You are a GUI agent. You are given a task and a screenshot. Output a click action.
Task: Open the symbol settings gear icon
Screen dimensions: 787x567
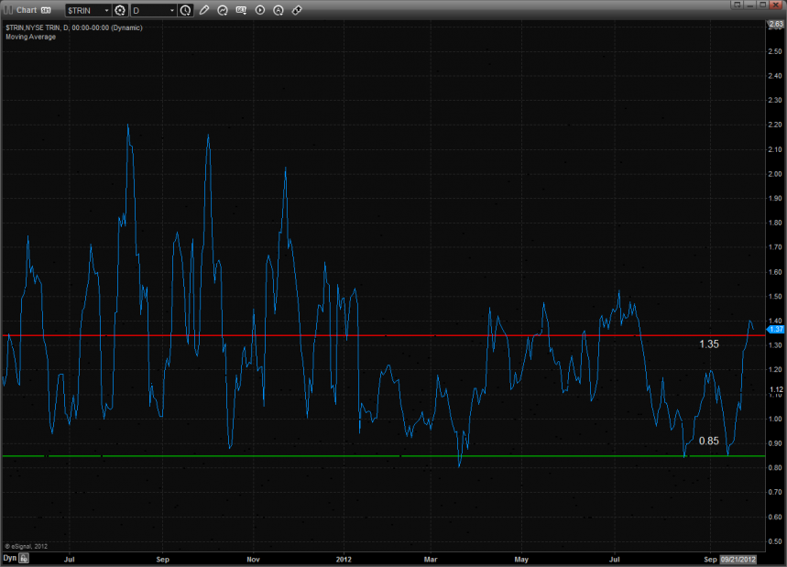click(x=120, y=10)
